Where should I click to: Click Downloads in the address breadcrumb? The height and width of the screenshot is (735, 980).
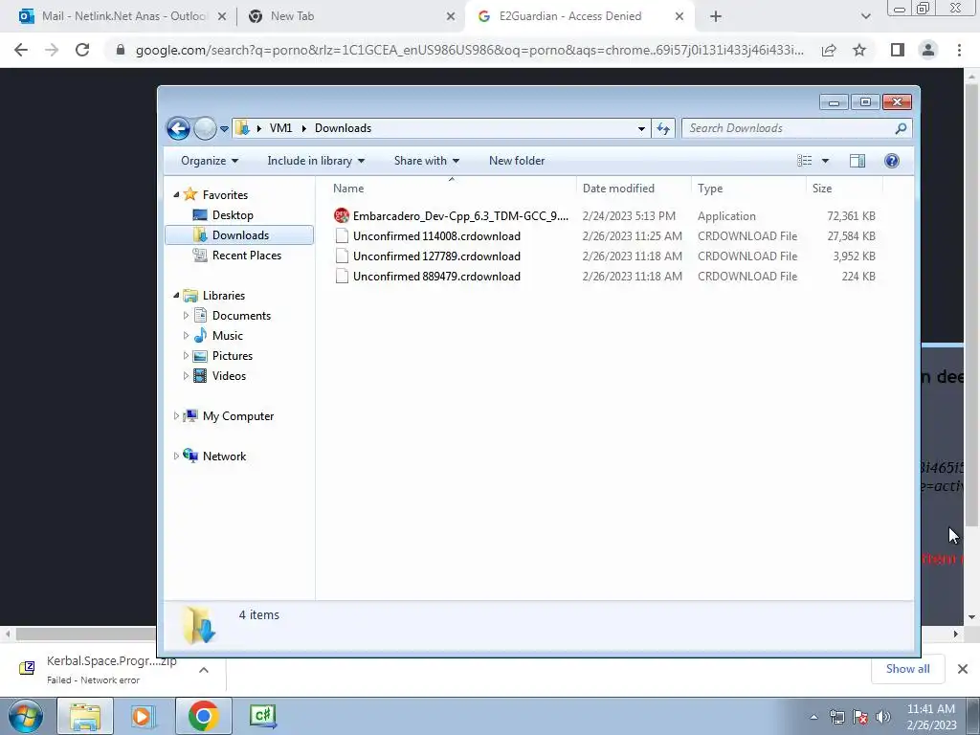click(344, 128)
